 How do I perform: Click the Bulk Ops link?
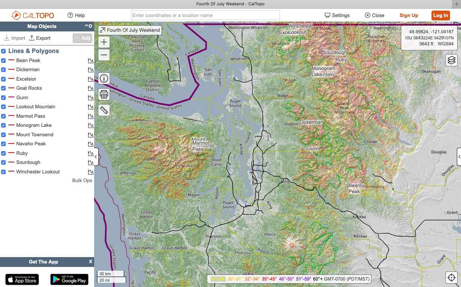(x=82, y=181)
